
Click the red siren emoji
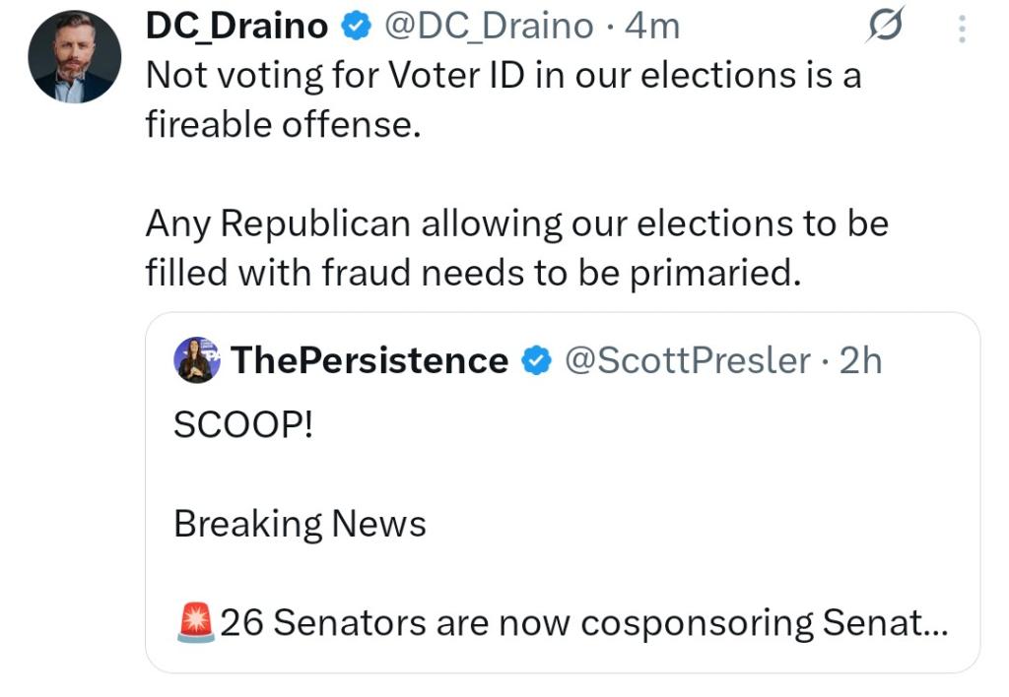tap(195, 623)
